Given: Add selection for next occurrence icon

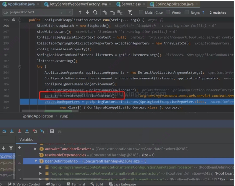Looking at the screenshot, I should tap(105, 12).
